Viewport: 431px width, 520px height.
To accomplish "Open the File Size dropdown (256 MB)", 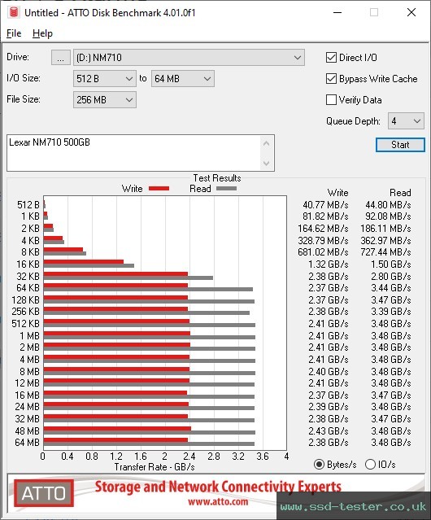I will click(105, 100).
